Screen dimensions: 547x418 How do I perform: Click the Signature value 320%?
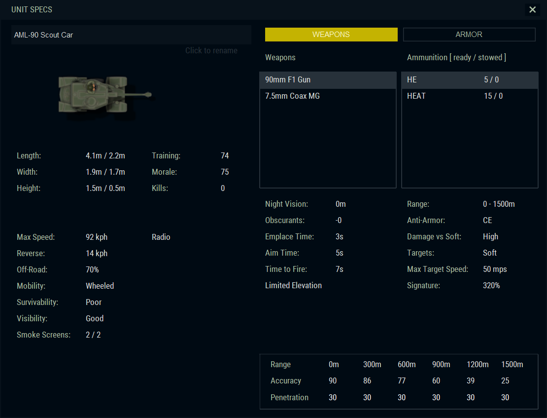pyautogui.click(x=491, y=286)
